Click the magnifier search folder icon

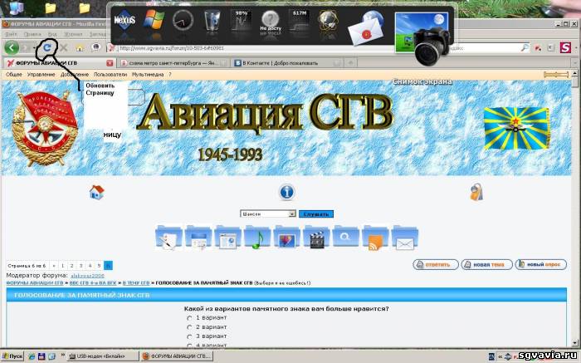(345, 238)
